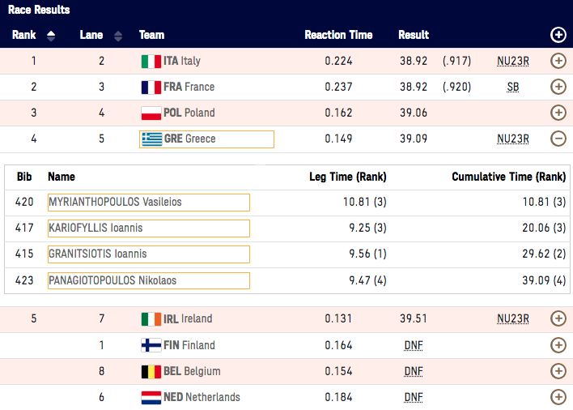
Task: Collapse Greece team details
Action: point(558,139)
